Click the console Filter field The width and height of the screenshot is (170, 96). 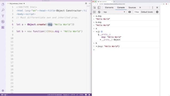click(x=137, y=12)
